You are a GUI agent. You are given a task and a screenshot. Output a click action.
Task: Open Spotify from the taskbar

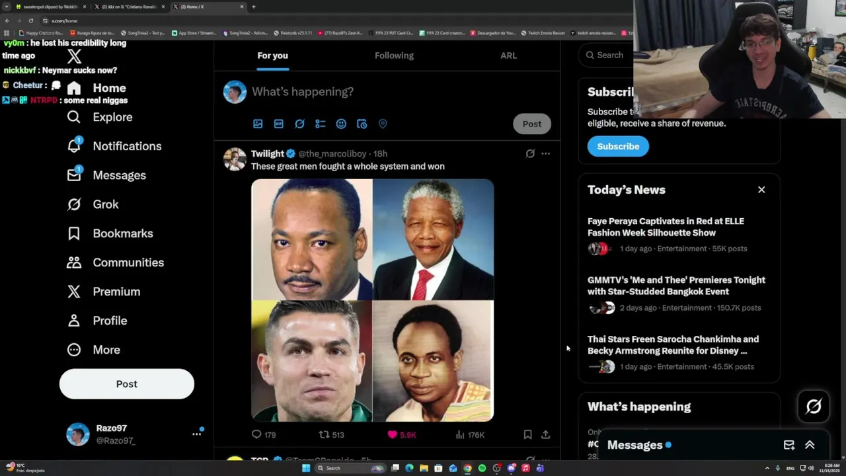tap(482, 468)
